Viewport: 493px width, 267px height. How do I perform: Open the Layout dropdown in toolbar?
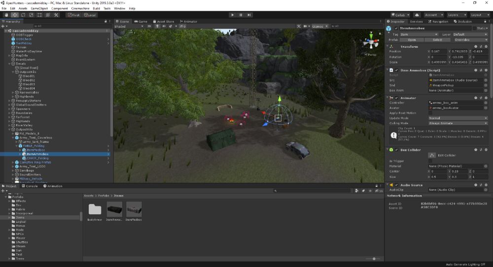coord(480,15)
